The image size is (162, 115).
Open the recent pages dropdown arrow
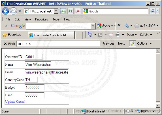(20, 11)
